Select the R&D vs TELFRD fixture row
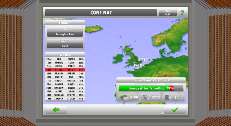The image size is (231, 126). [x=65, y=59]
